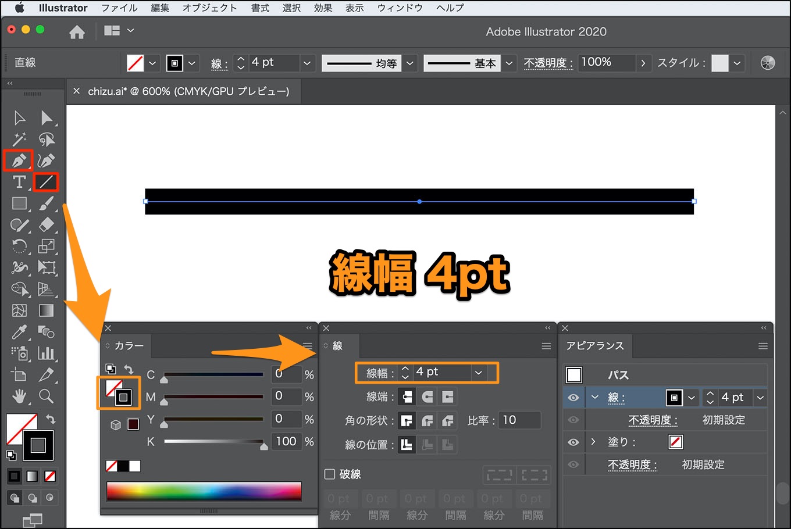Click 比率 miter limit field
This screenshot has width=791, height=529.
click(520, 420)
